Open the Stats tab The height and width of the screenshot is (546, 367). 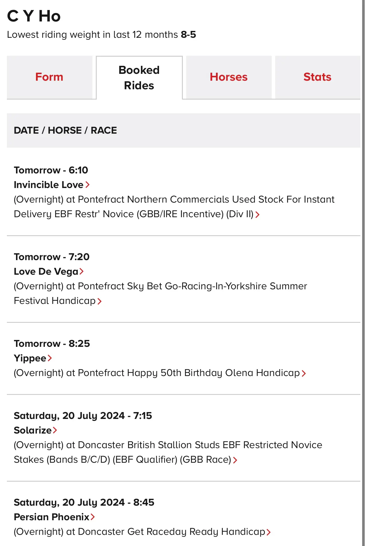(x=318, y=77)
